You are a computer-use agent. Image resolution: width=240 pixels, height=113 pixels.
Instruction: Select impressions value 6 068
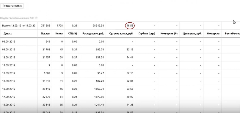47,73
